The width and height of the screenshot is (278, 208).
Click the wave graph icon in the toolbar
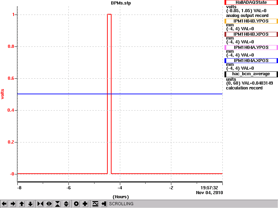click(x=95, y=204)
